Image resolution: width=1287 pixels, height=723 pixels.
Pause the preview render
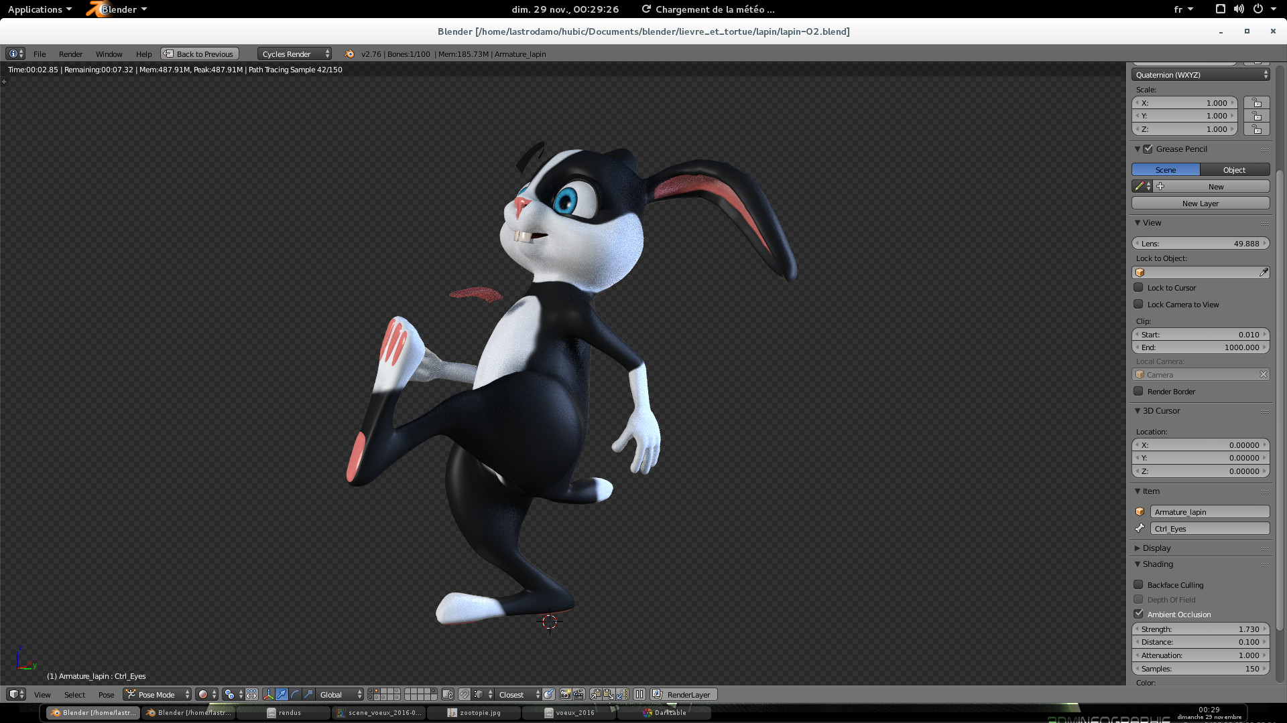click(639, 694)
